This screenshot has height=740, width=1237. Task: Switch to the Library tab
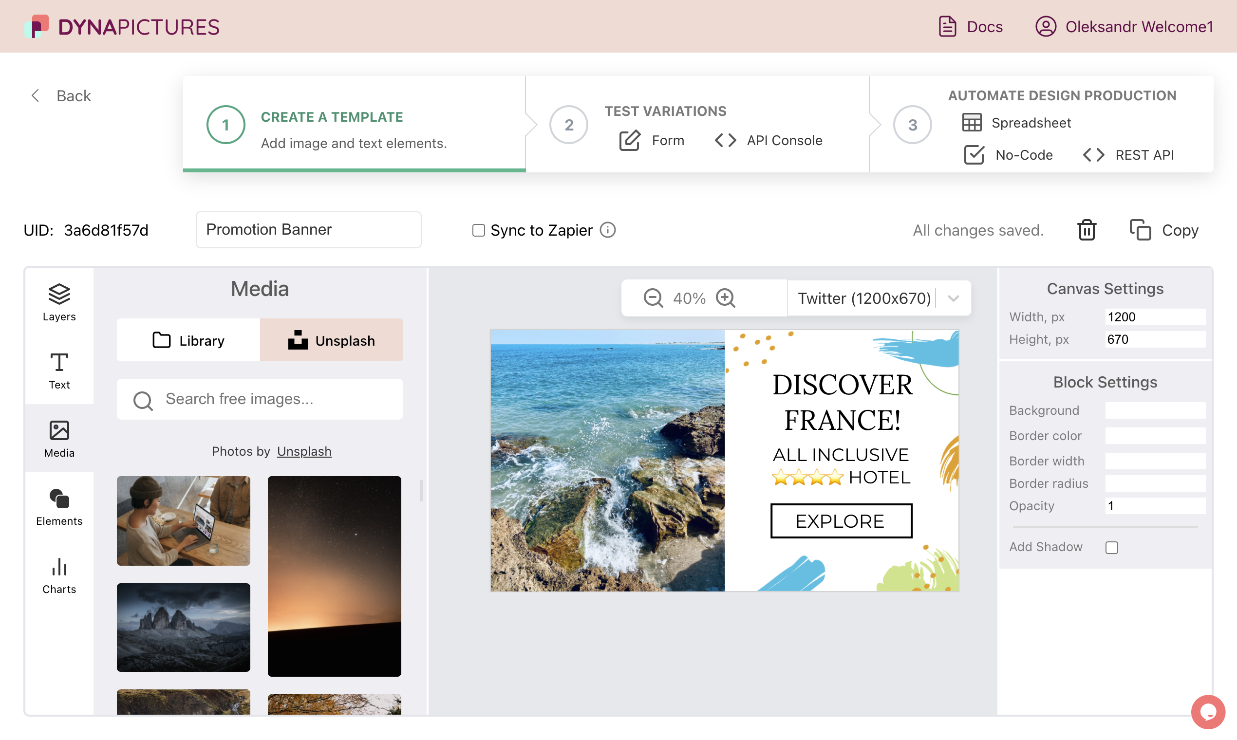[188, 340]
